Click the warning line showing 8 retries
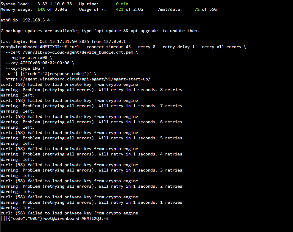The image size is (293, 232). [x=91, y=90]
